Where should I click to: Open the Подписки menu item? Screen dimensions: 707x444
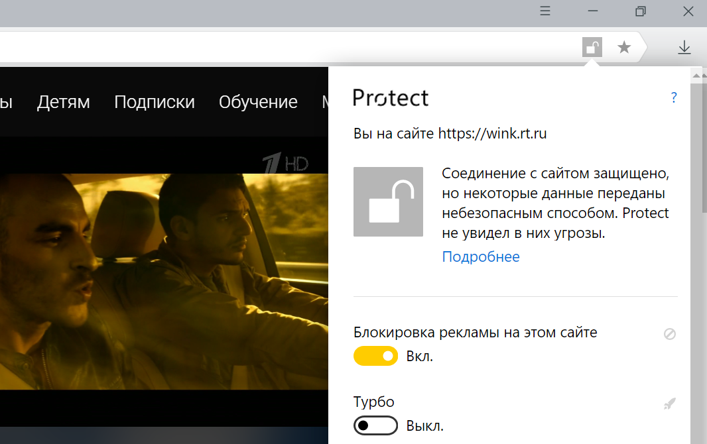(155, 102)
